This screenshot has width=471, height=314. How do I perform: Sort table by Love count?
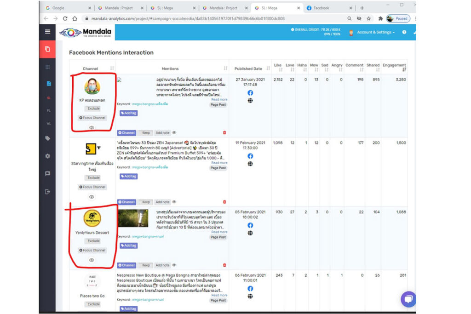pyautogui.click(x=292, y=69)
